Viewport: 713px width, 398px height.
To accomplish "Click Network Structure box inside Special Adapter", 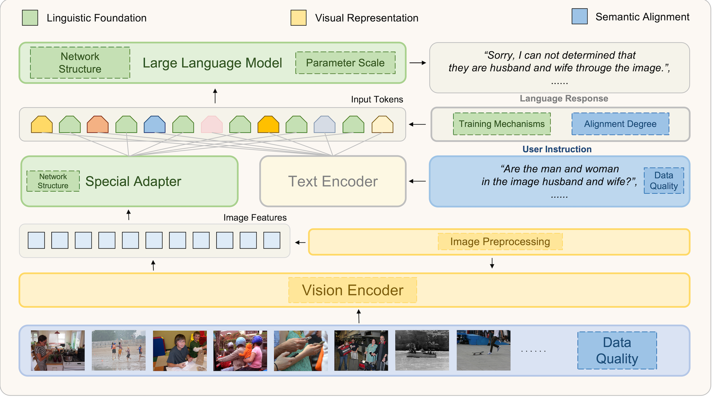I will pyautogui.click(x=53, y=181).
